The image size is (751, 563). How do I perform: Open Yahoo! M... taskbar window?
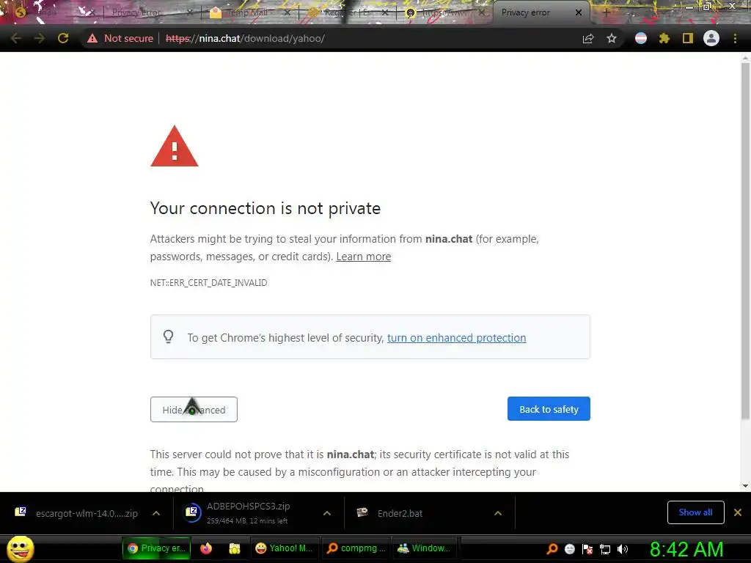point(284,548)
